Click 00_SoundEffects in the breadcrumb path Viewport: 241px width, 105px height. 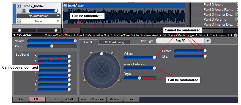[x=174, y=35]
